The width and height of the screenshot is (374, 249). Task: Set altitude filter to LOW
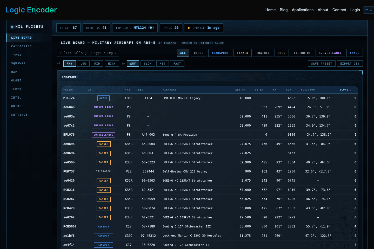pos(83,64)
